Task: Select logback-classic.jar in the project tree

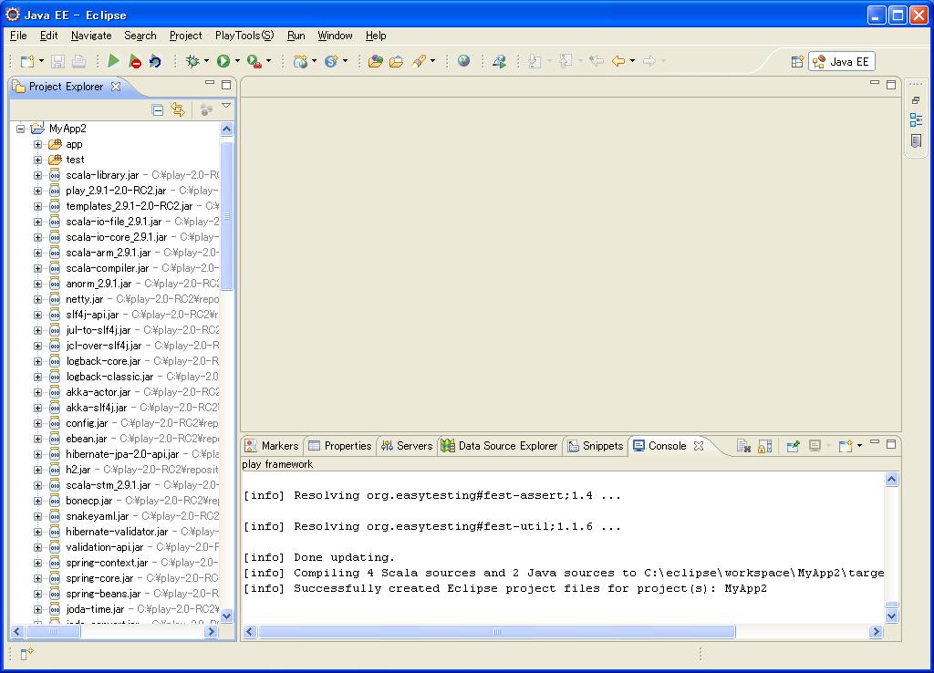Action: pos(109,377)
